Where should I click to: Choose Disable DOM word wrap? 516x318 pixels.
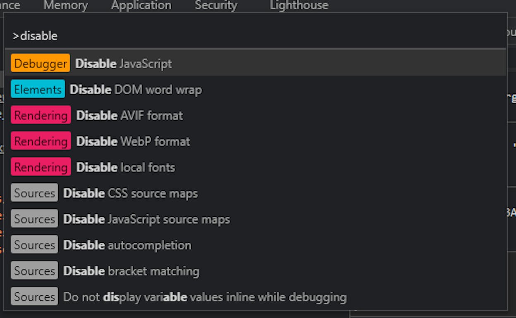point(256,89)
